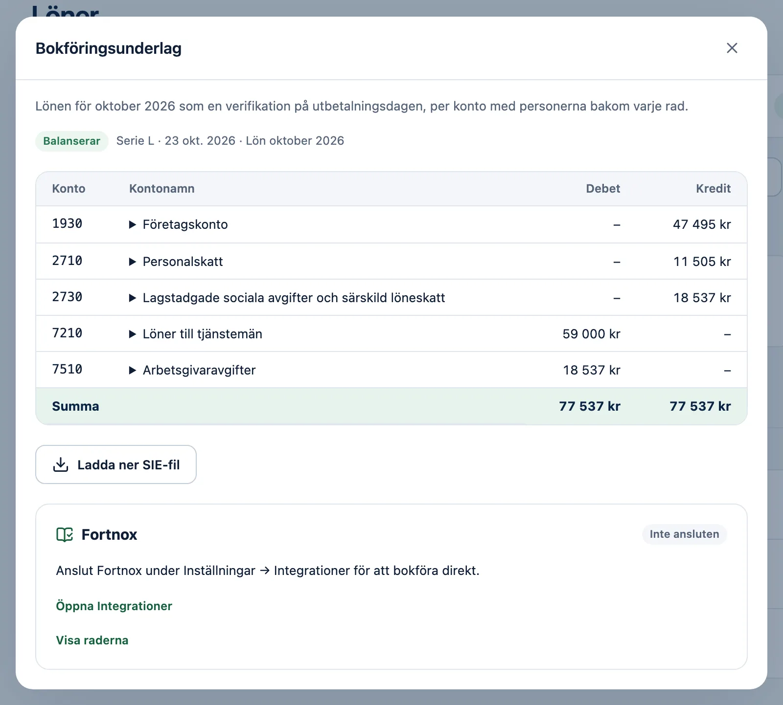Click the Kredit column header
The image size is (783, 705).
tap(713, 188)
